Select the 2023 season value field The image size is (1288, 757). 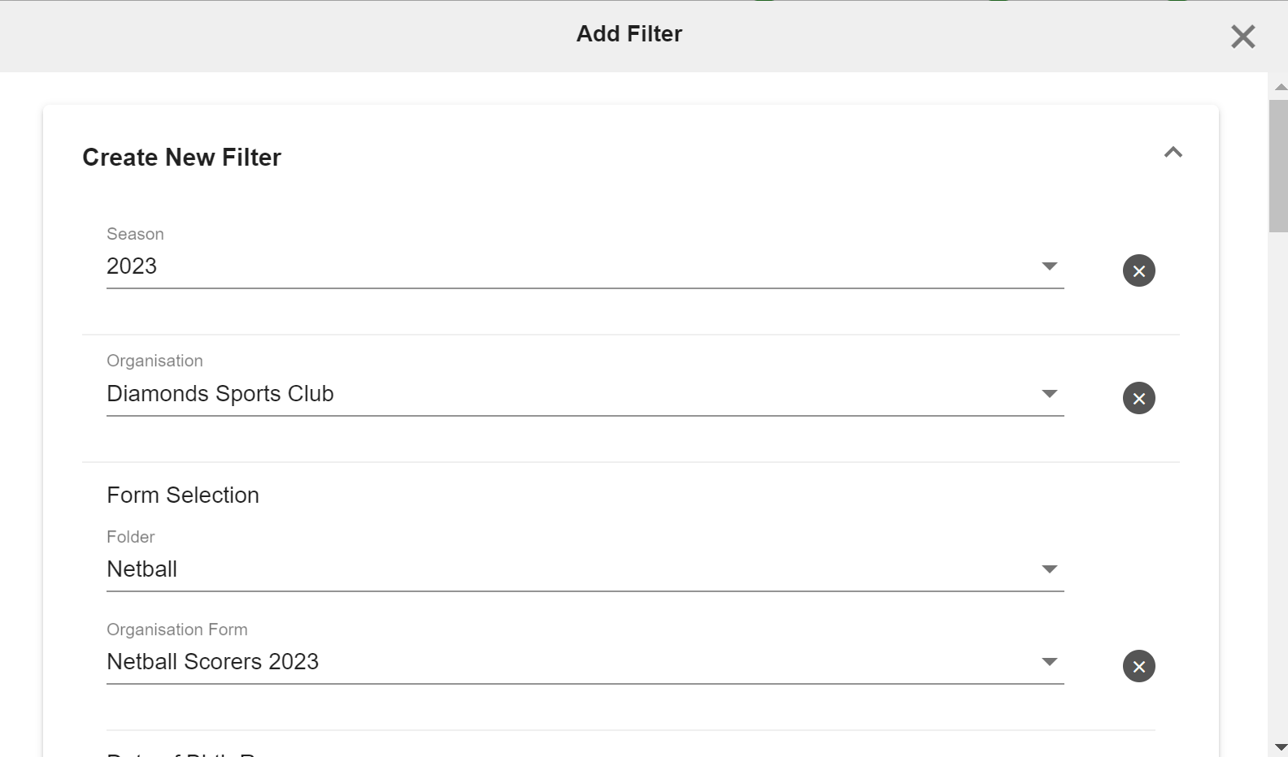tap(585, 266)
